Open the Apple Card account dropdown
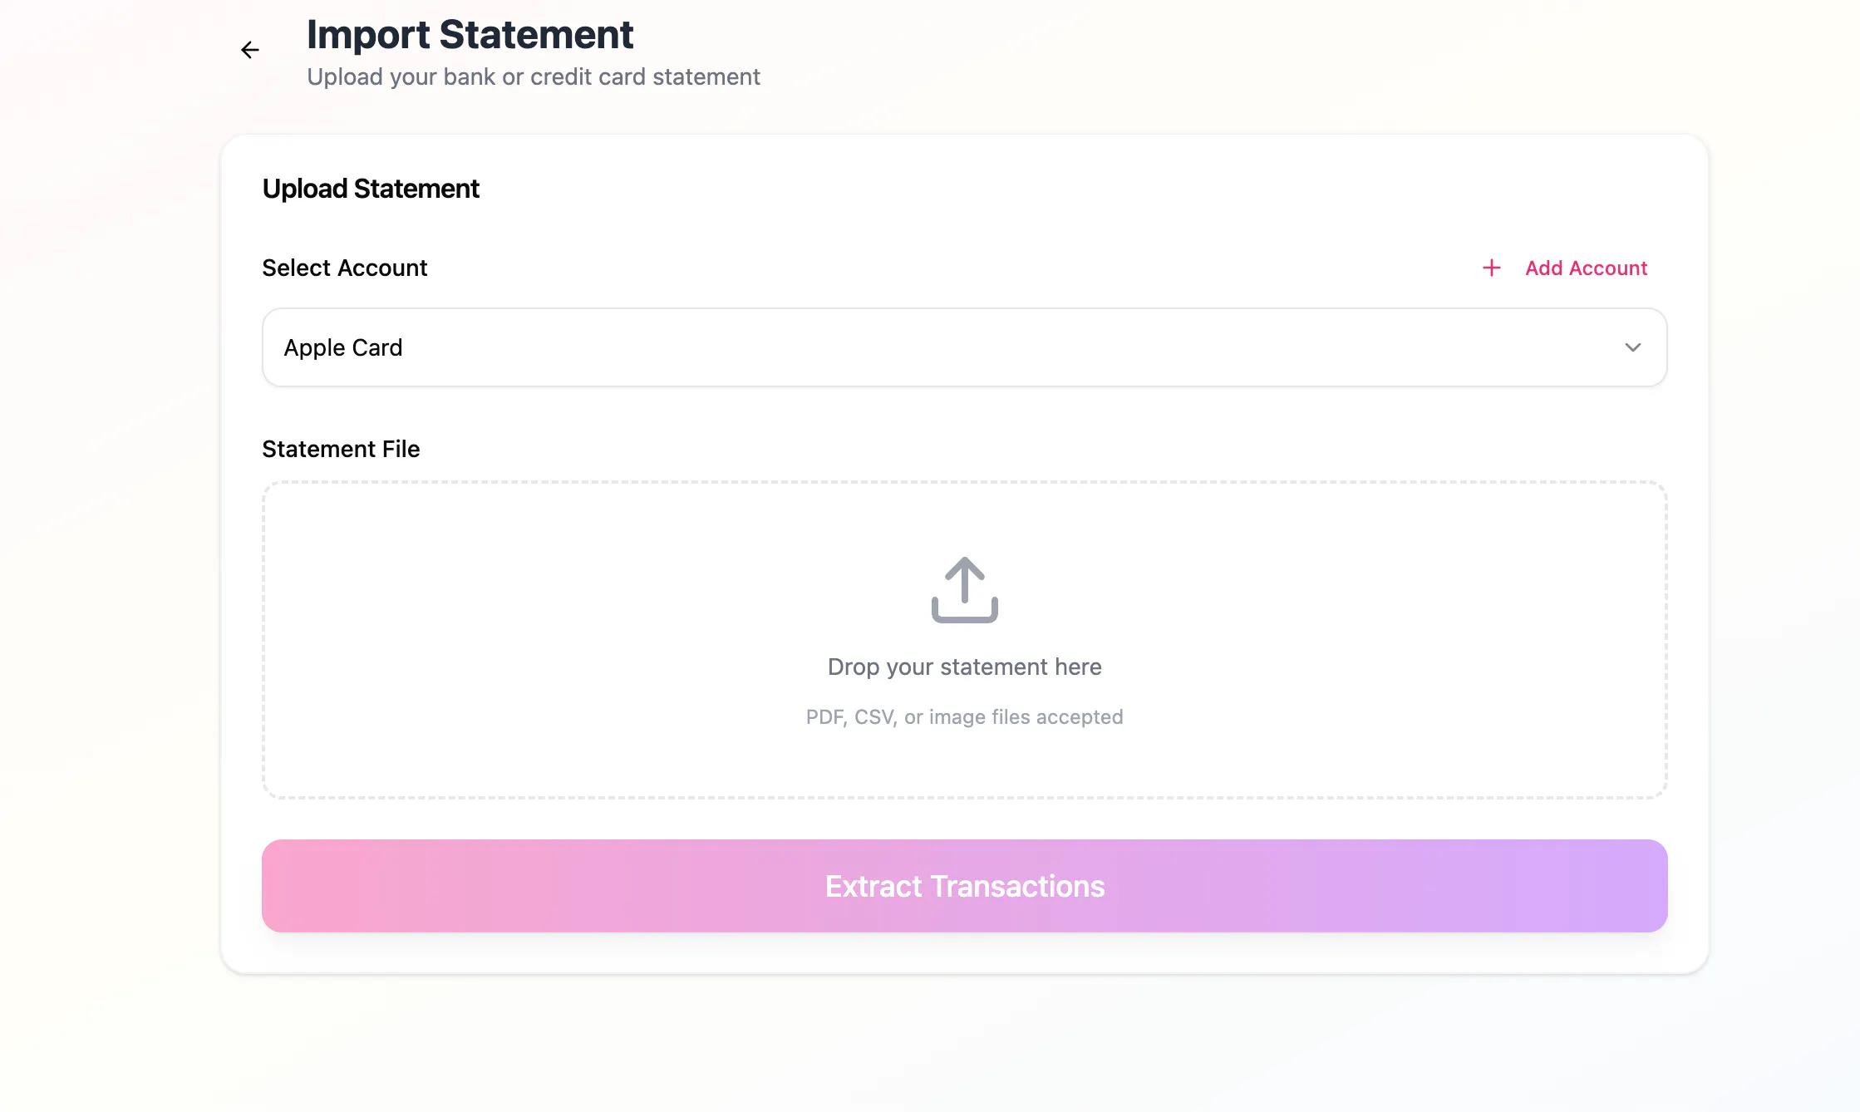 pos(964,347)
